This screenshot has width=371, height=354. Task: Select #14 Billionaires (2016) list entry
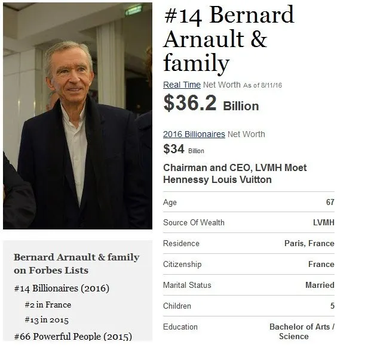pyautogui.click(x=62, y=288)
